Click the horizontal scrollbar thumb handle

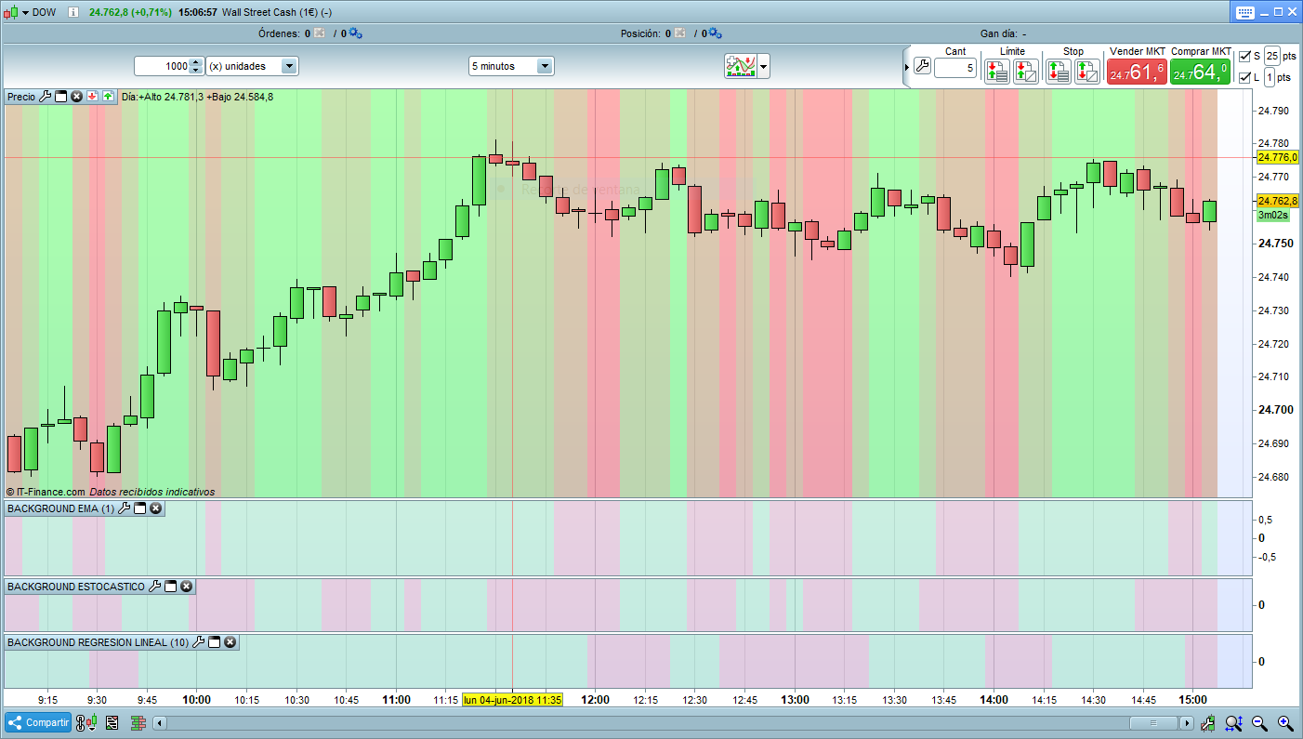point(1155,723)
